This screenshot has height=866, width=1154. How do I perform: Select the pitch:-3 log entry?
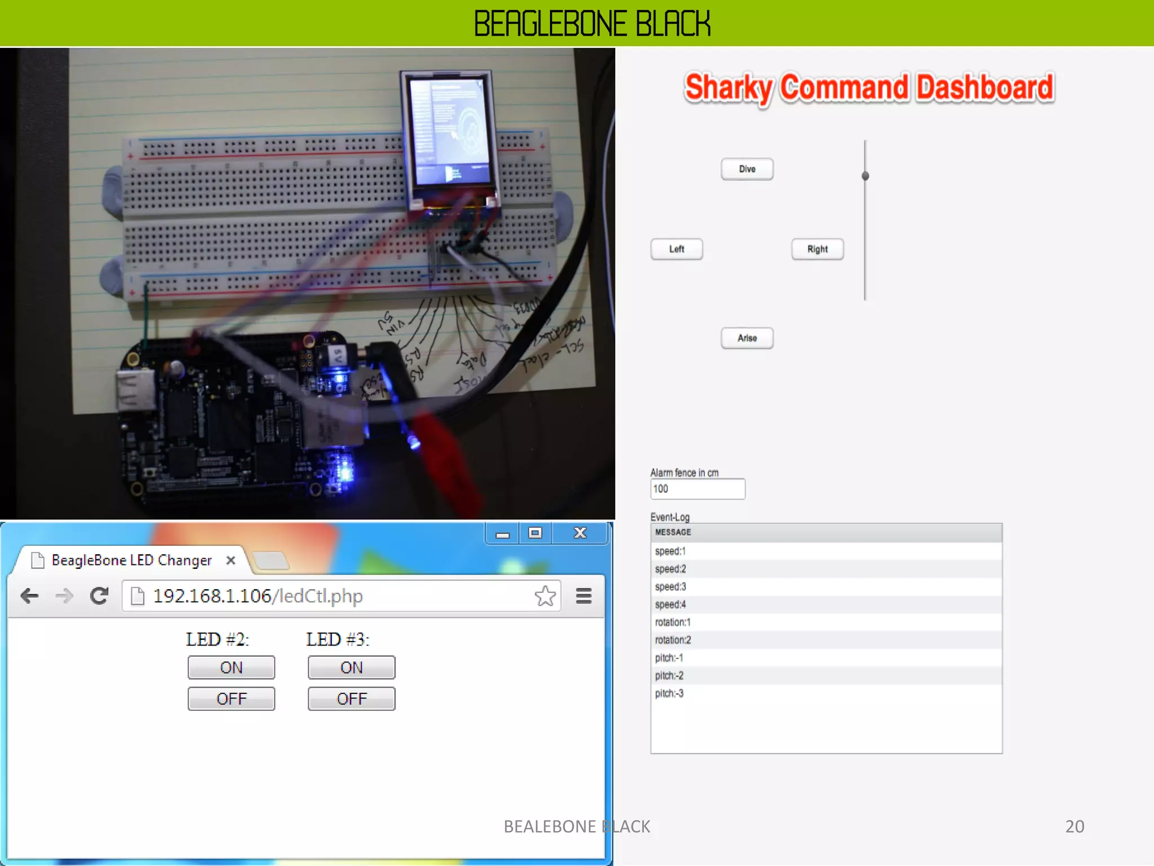[826, 693]
